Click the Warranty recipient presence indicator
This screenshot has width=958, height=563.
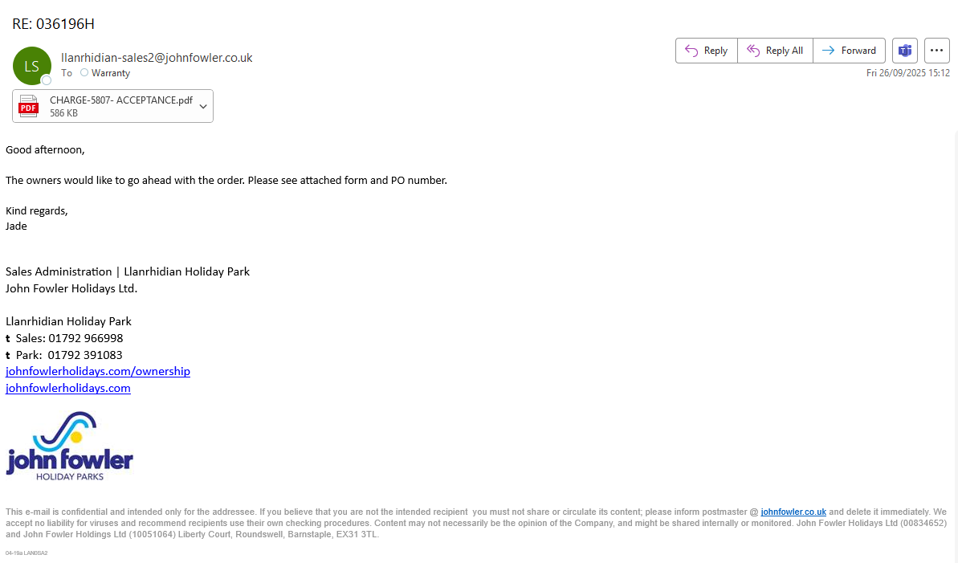tap(84, 73)
